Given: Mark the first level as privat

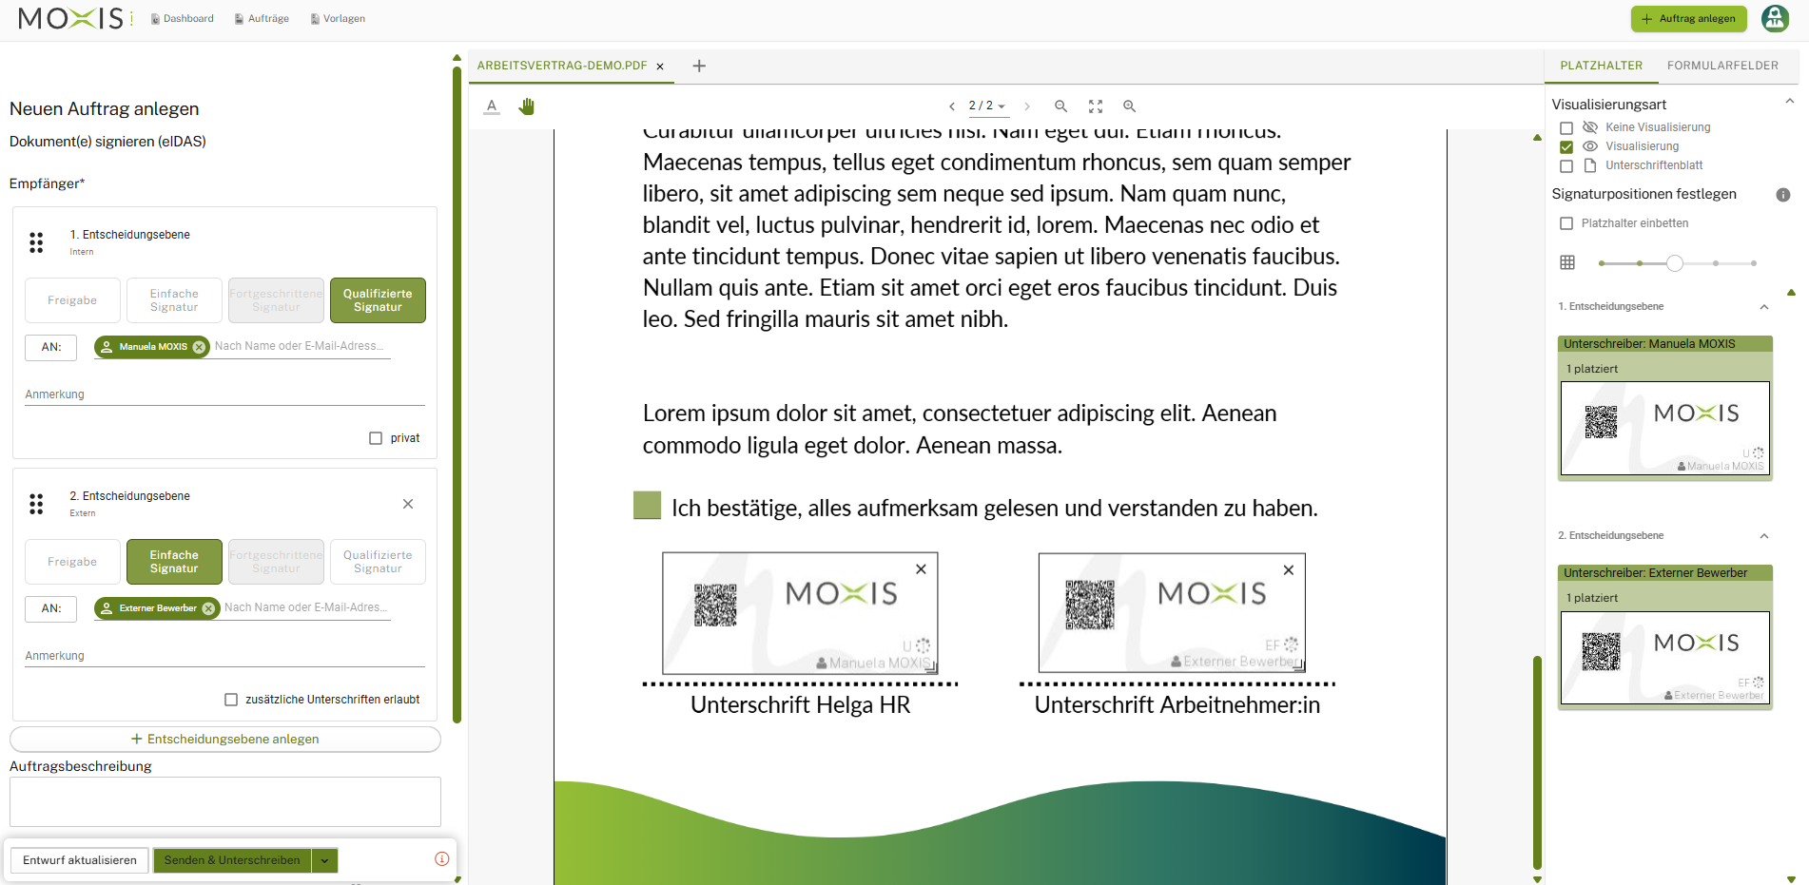Looking at the screenshot, I should coord(376,438).
